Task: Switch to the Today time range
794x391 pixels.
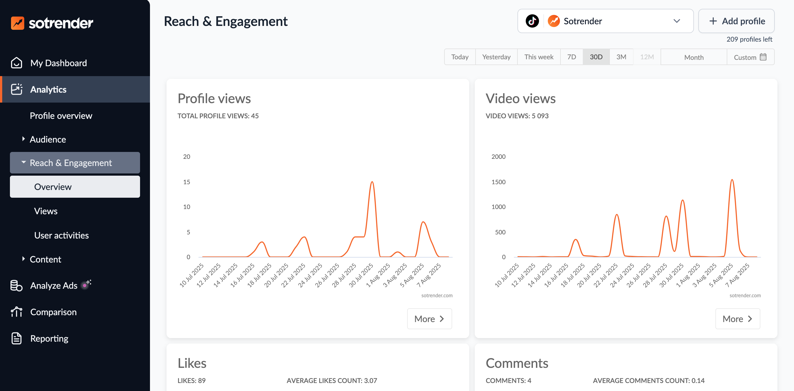Action: tap(460, 57)
